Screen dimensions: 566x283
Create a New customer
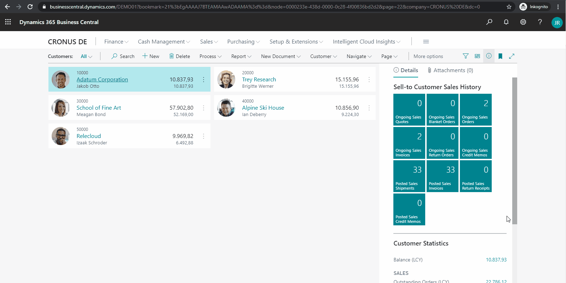pos(151,56)
